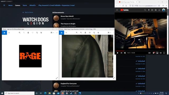Viewport: 169px width, 95px height.
Task: Open Edit & Create dropdown in rage-icon window
Action: [52, 33]
